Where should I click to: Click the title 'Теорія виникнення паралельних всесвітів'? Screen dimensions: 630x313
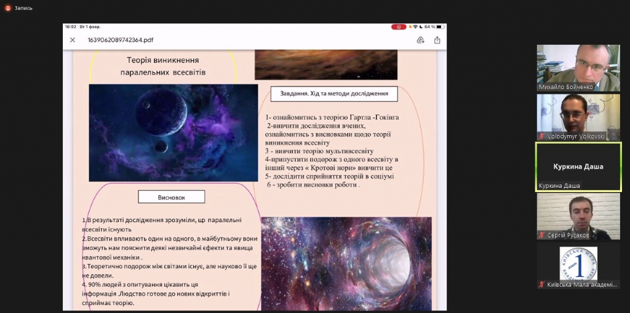tap(162, 66)
